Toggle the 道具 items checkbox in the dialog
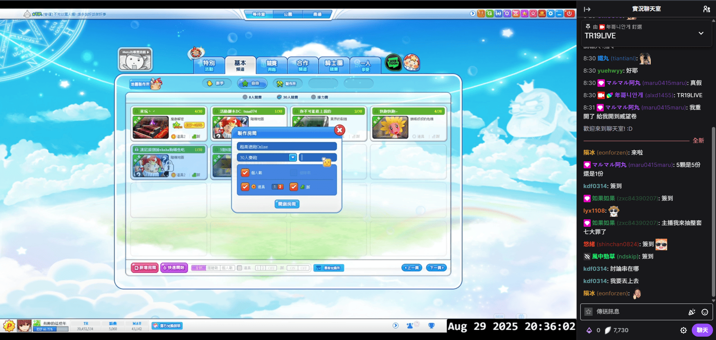This screenshot has height=340, width=716. [x=245, y=187]
